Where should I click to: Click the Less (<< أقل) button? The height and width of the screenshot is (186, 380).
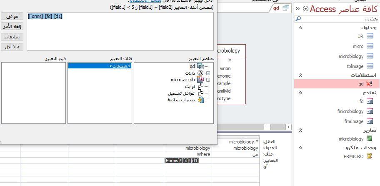12,47
